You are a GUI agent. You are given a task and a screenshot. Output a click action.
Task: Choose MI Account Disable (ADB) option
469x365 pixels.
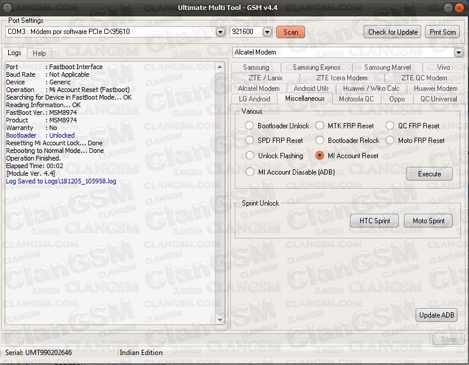pos(250,172)
